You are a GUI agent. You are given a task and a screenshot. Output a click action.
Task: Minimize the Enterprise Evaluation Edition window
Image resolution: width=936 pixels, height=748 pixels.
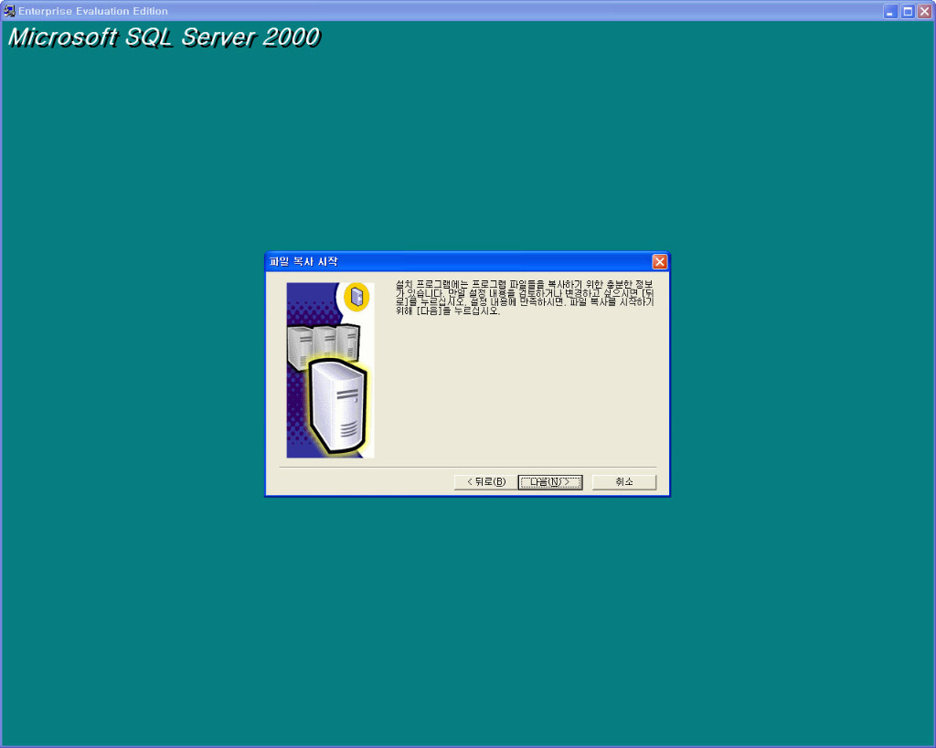(890, 11)
